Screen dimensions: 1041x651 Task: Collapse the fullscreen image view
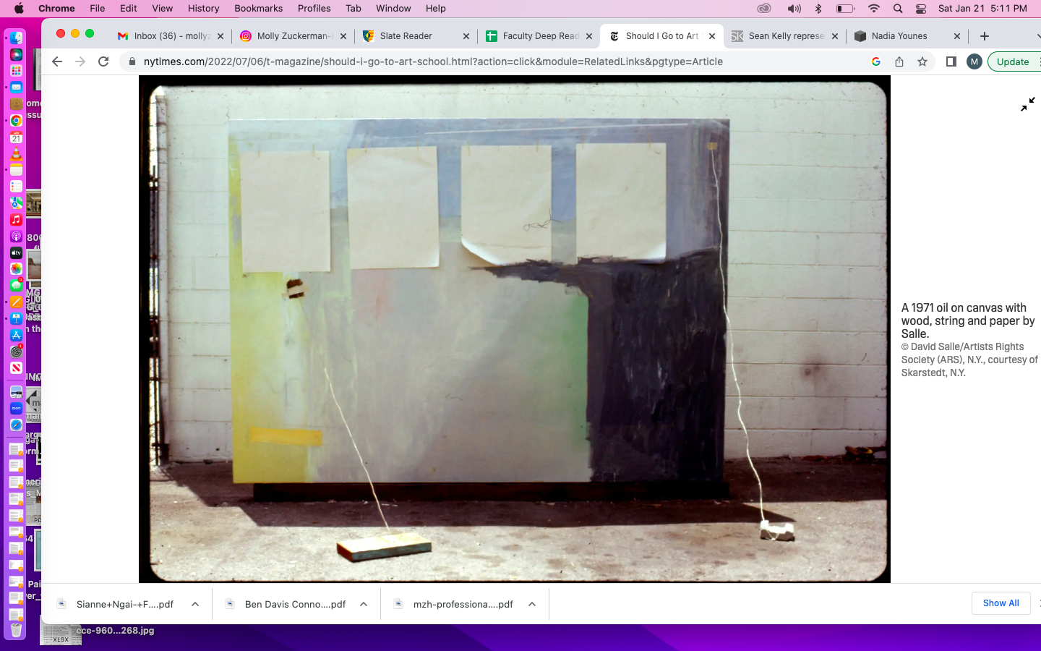point(1027,105)
